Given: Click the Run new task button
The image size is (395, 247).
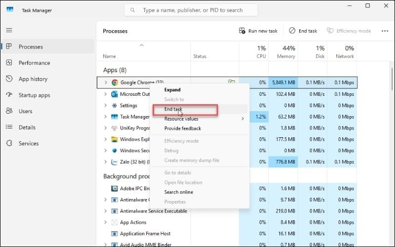Looking at the screenshot, I should point(258,31).
